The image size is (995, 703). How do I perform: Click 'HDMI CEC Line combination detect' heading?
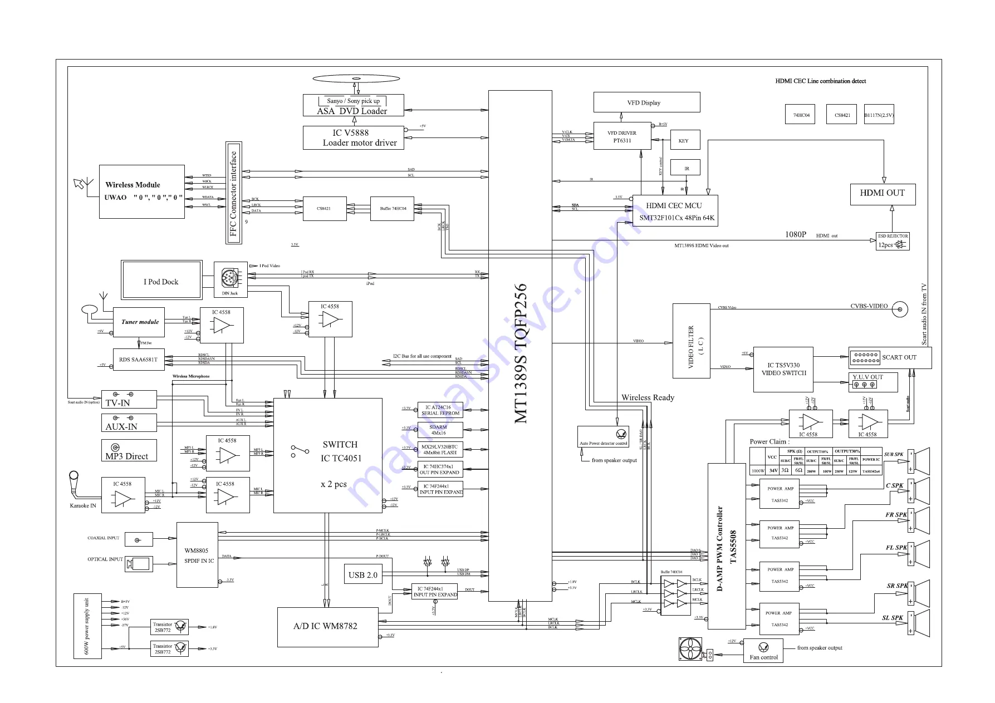click(x=820, y=81)
